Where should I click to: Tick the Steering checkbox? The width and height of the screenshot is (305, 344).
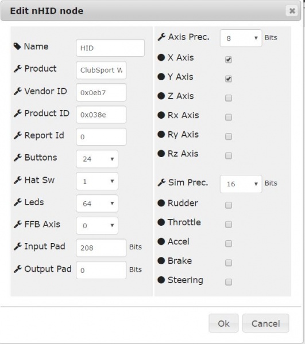tap(229, 282)
